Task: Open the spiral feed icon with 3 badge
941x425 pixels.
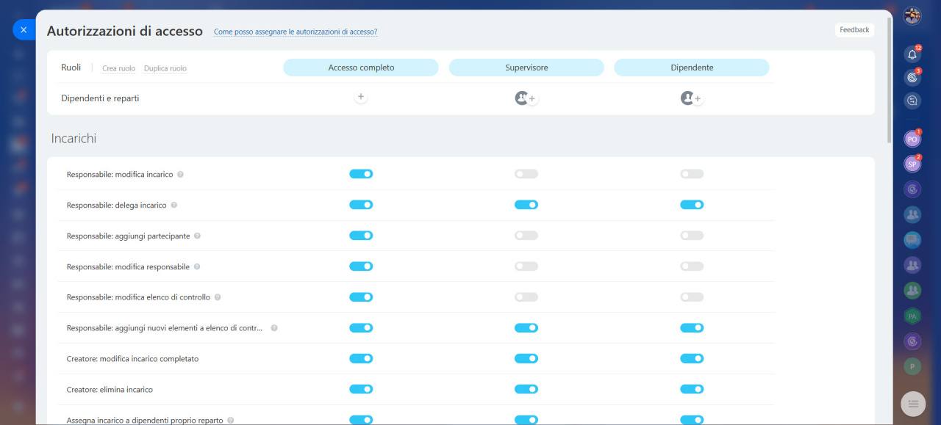Action: point(912,77)
